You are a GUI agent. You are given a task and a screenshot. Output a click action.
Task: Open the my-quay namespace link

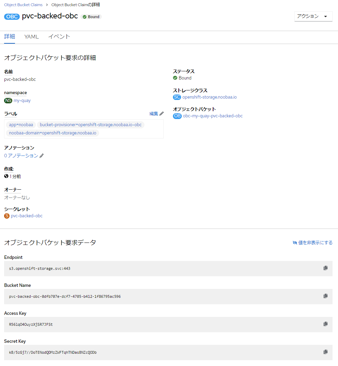21,100
